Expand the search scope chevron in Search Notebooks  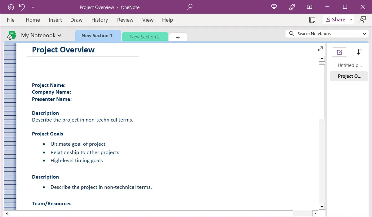coord(365,33)
